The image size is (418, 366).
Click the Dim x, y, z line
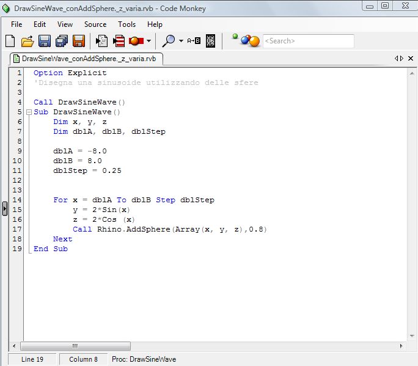(x=79, y=122)
